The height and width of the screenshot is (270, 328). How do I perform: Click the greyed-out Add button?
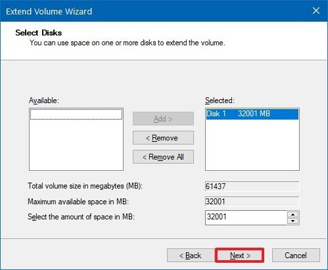click(163, 119)
